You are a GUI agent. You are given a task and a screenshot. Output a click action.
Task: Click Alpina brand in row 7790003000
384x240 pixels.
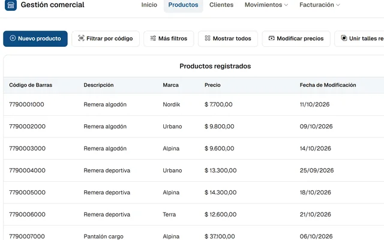tap(171, 148)
